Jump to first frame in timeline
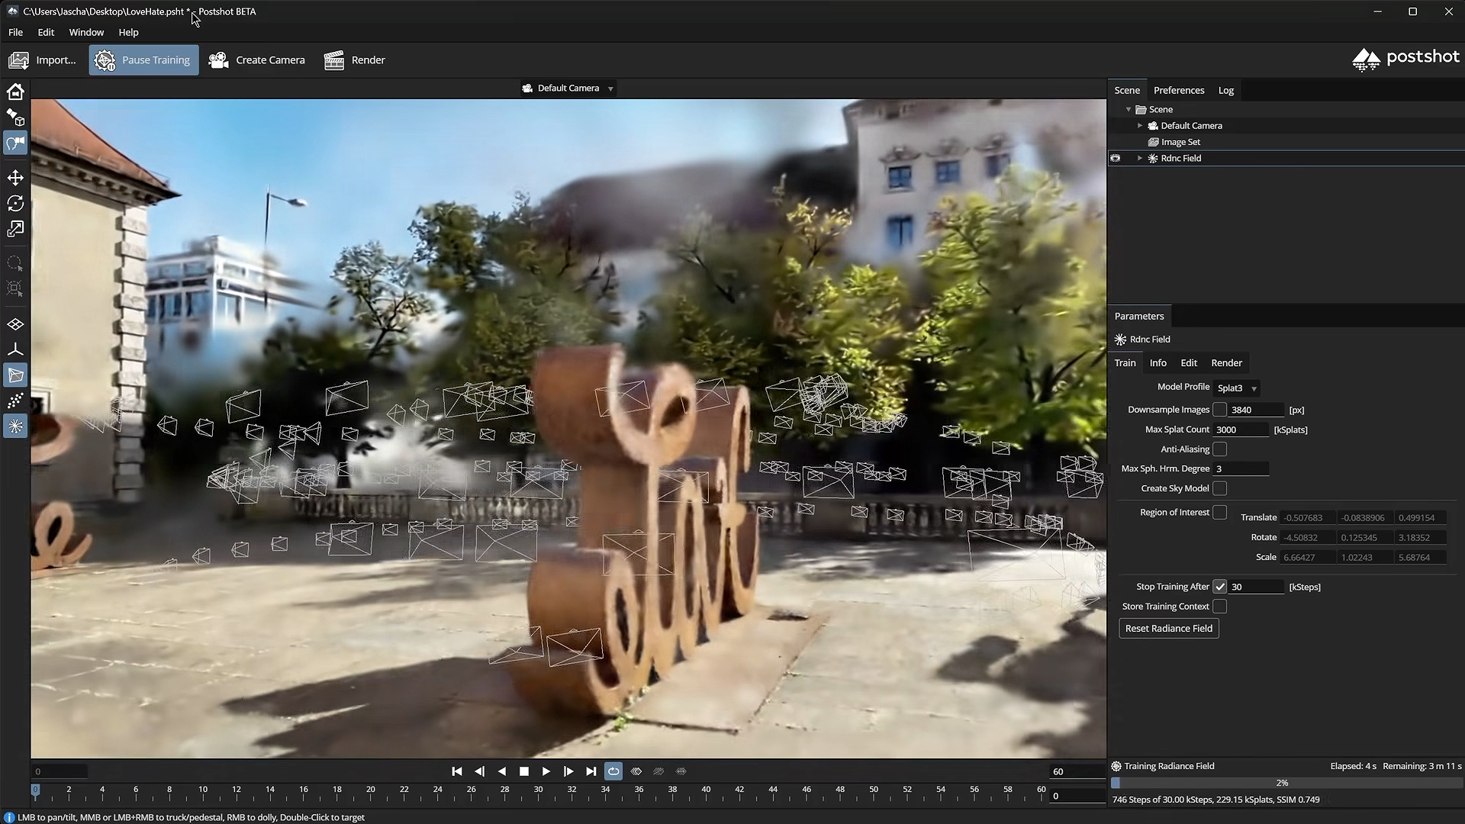 456,771
